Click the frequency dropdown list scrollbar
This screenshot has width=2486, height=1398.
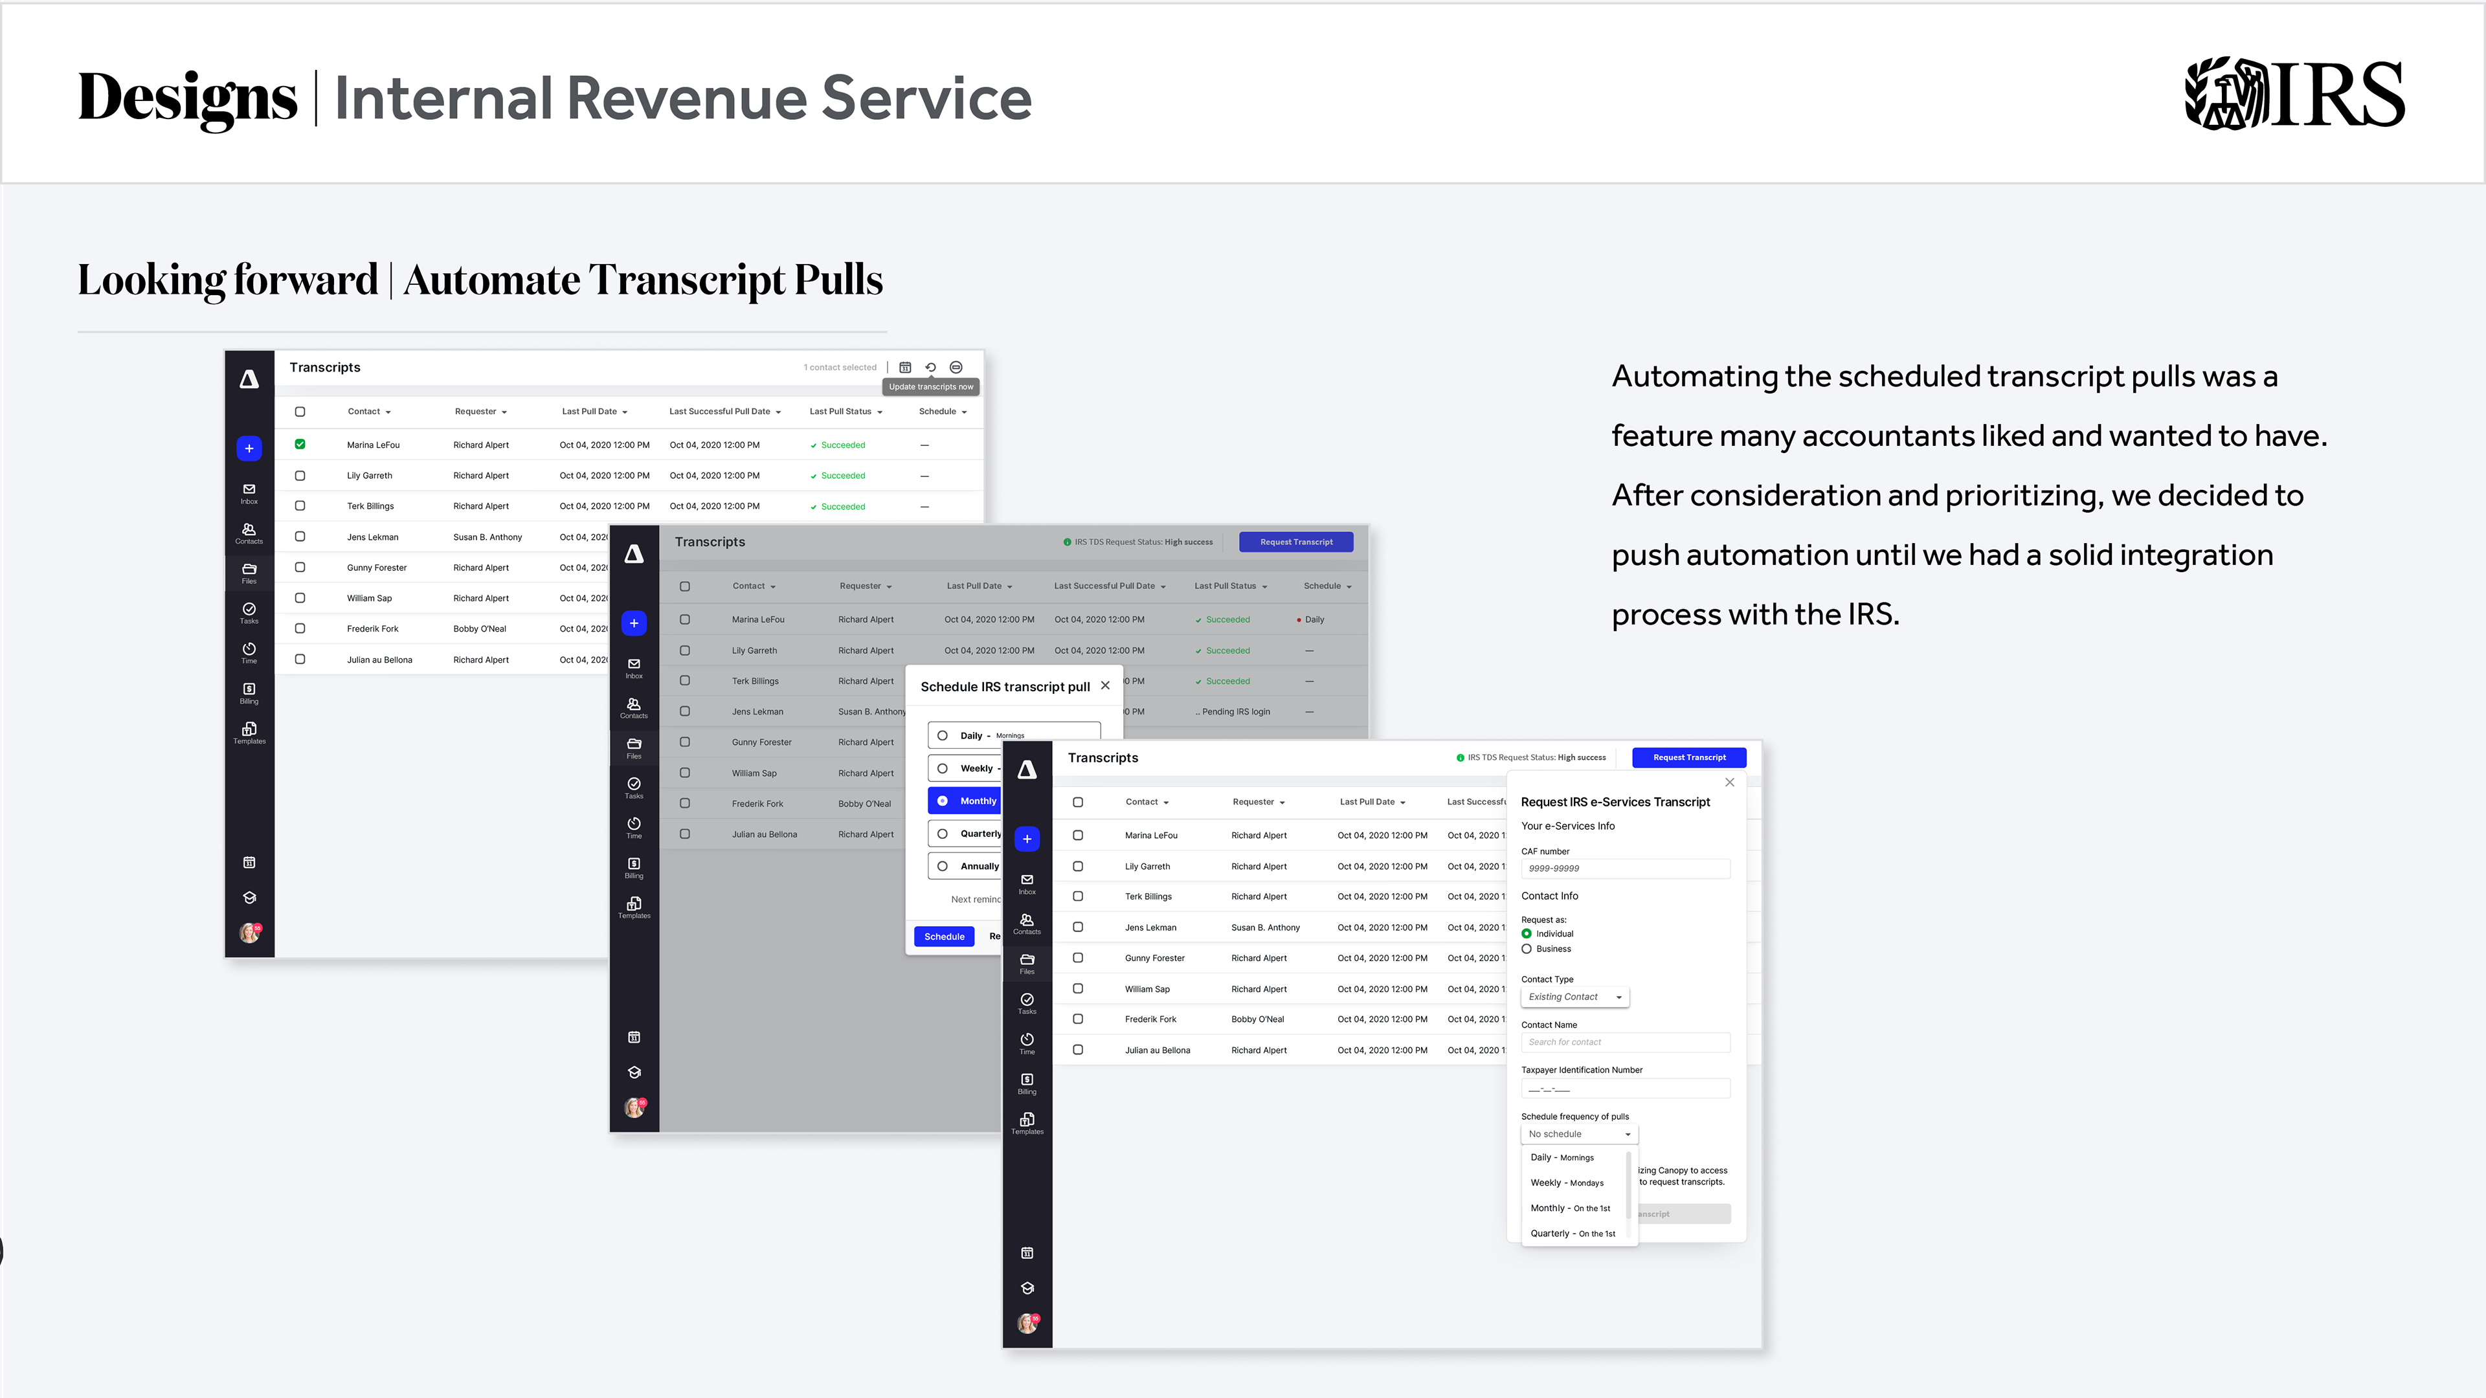coord(1629,1186)
